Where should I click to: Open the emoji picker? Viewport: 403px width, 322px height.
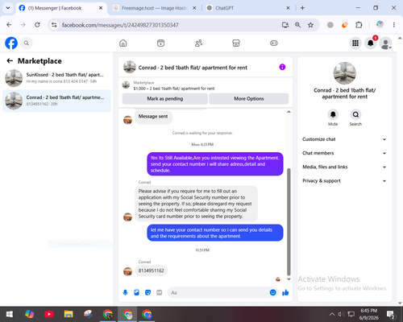tap(272, 292)
